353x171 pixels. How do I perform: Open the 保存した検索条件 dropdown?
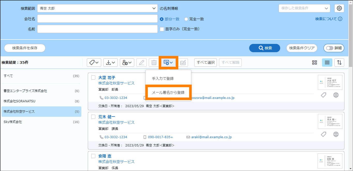click(304, 8)
